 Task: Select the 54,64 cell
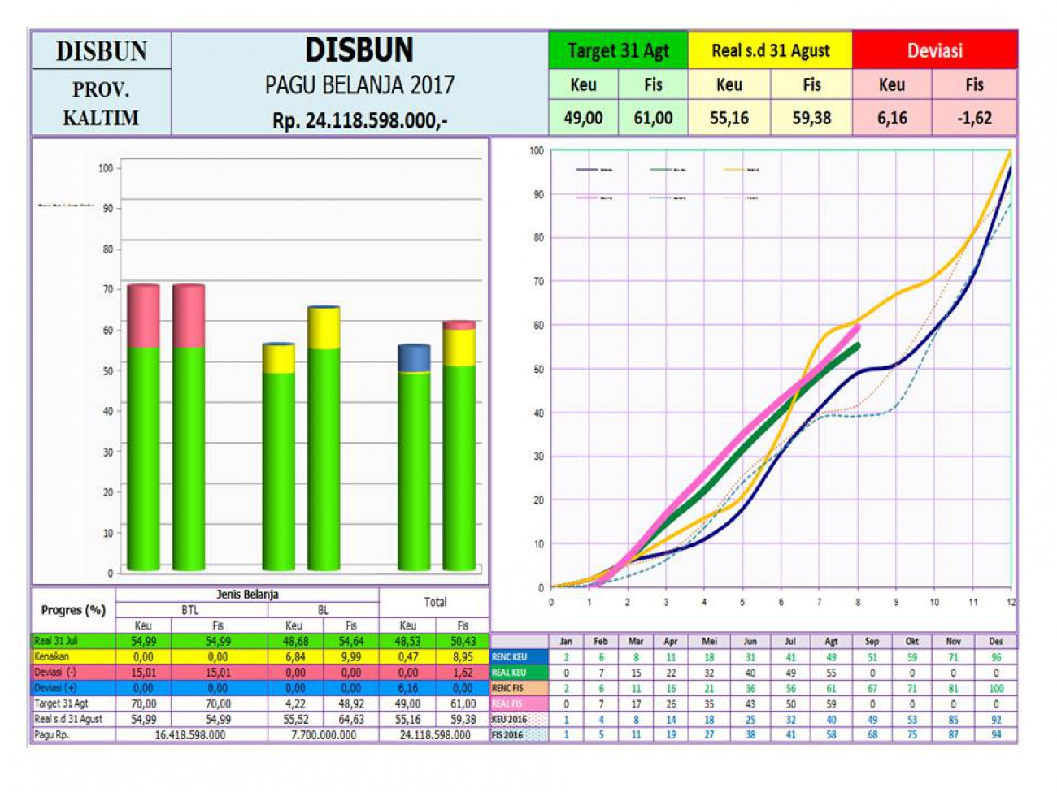350,641
